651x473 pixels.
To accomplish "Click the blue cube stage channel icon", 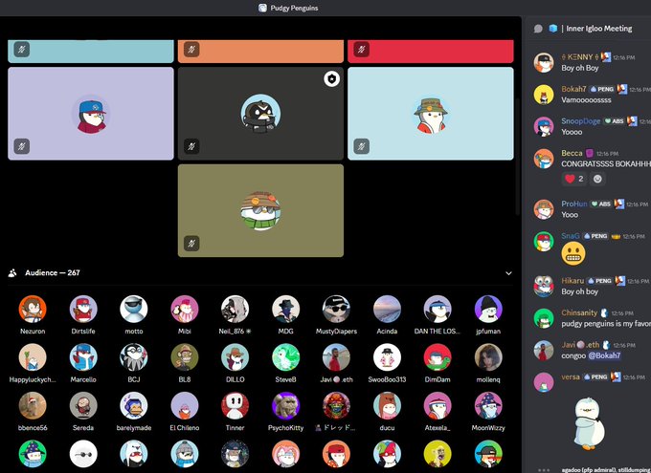I will coord(553,29).
